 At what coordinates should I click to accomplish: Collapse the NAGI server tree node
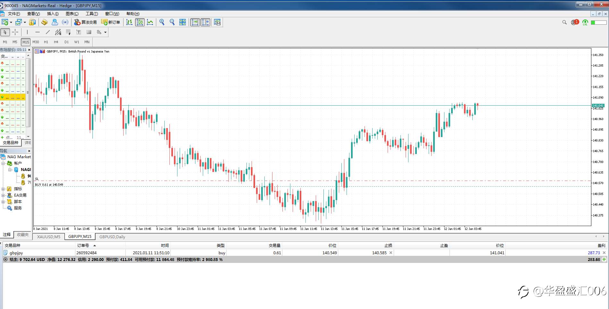tap(10, 170)
